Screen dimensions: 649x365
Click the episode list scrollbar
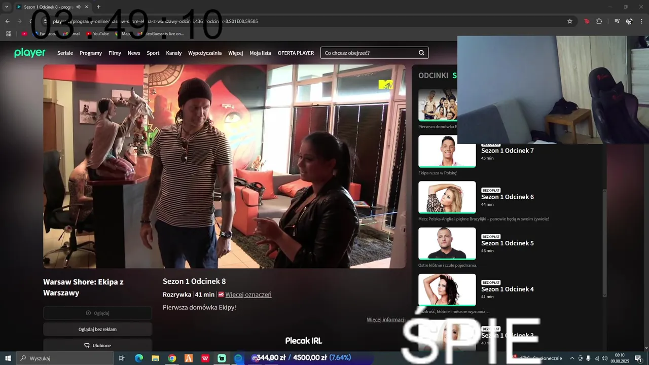coord(604,243)
